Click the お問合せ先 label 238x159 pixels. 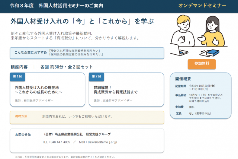click(23, 135)
